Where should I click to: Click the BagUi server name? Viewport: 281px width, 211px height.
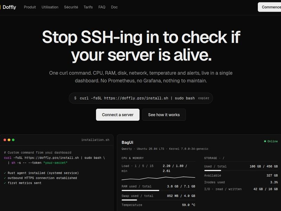coord(127,142)
